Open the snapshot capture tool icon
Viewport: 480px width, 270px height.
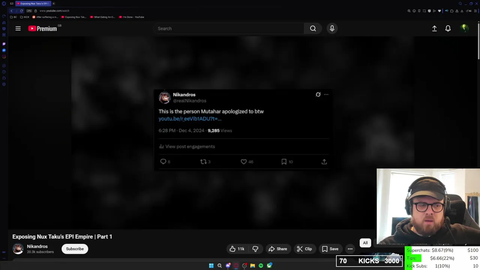424,11
